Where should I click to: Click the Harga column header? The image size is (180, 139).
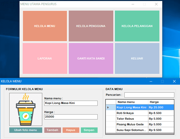click(161, 102)
